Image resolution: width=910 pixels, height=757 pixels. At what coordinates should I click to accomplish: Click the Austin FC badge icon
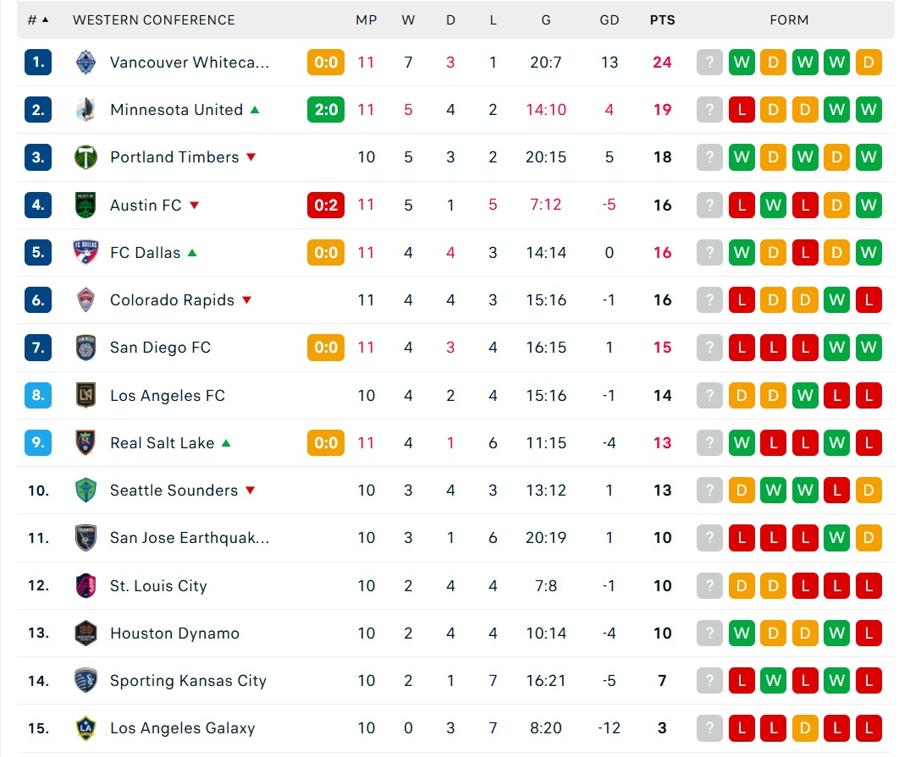click(x=85, y=205)
